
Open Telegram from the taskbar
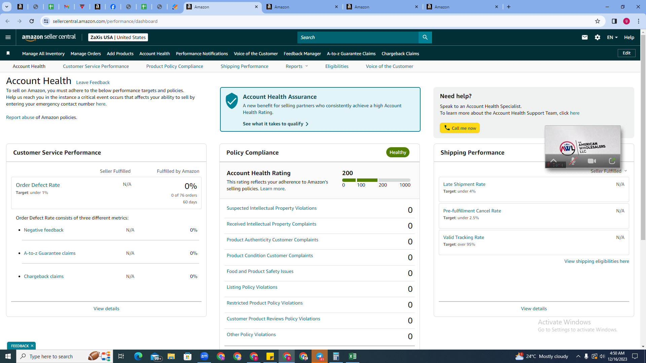pos(320,356)
